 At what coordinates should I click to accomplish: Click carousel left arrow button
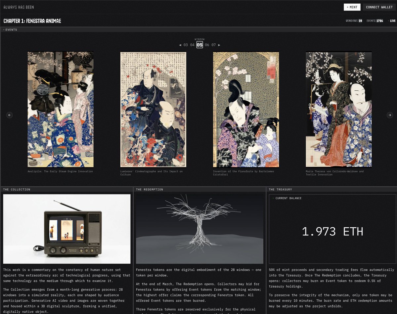pyautogui.click(x=10, y=115)
